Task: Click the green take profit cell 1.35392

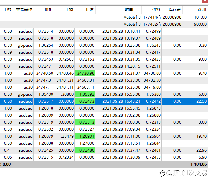Action: click(85, 94)
